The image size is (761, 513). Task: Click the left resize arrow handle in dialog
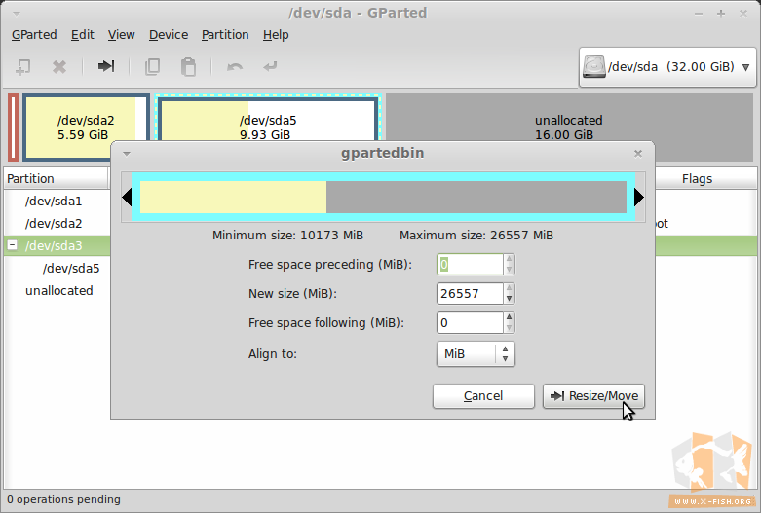127,197
